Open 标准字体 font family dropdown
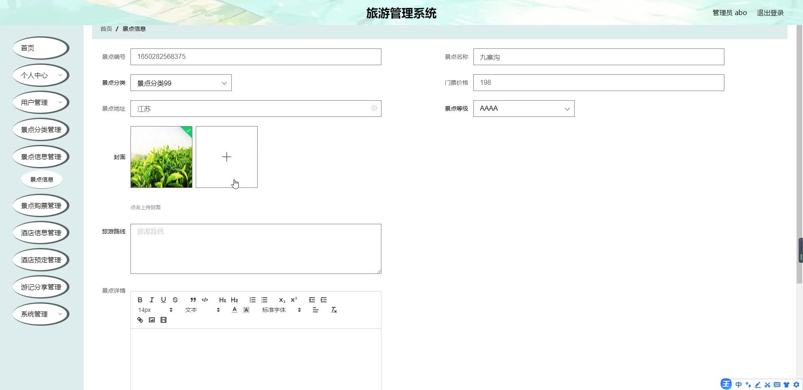 [x=281, y=310]
